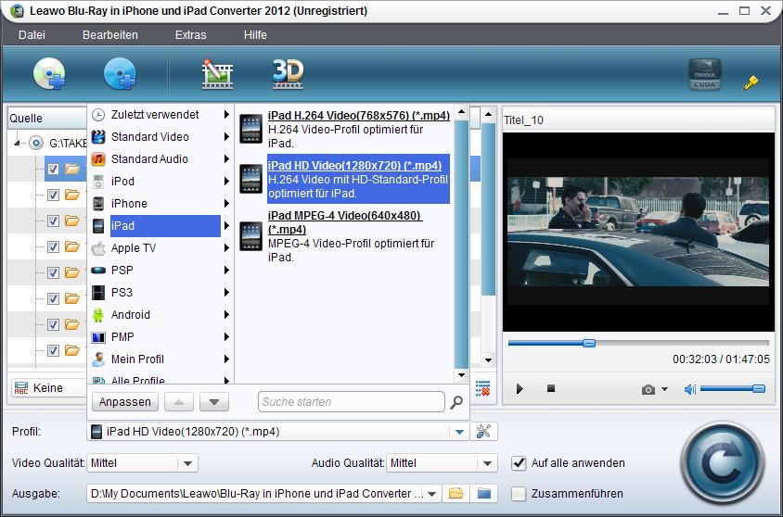Screen dimensions: 783x517
Task: Expand the Profil dropdown arrow
Action: pos(458,432)
